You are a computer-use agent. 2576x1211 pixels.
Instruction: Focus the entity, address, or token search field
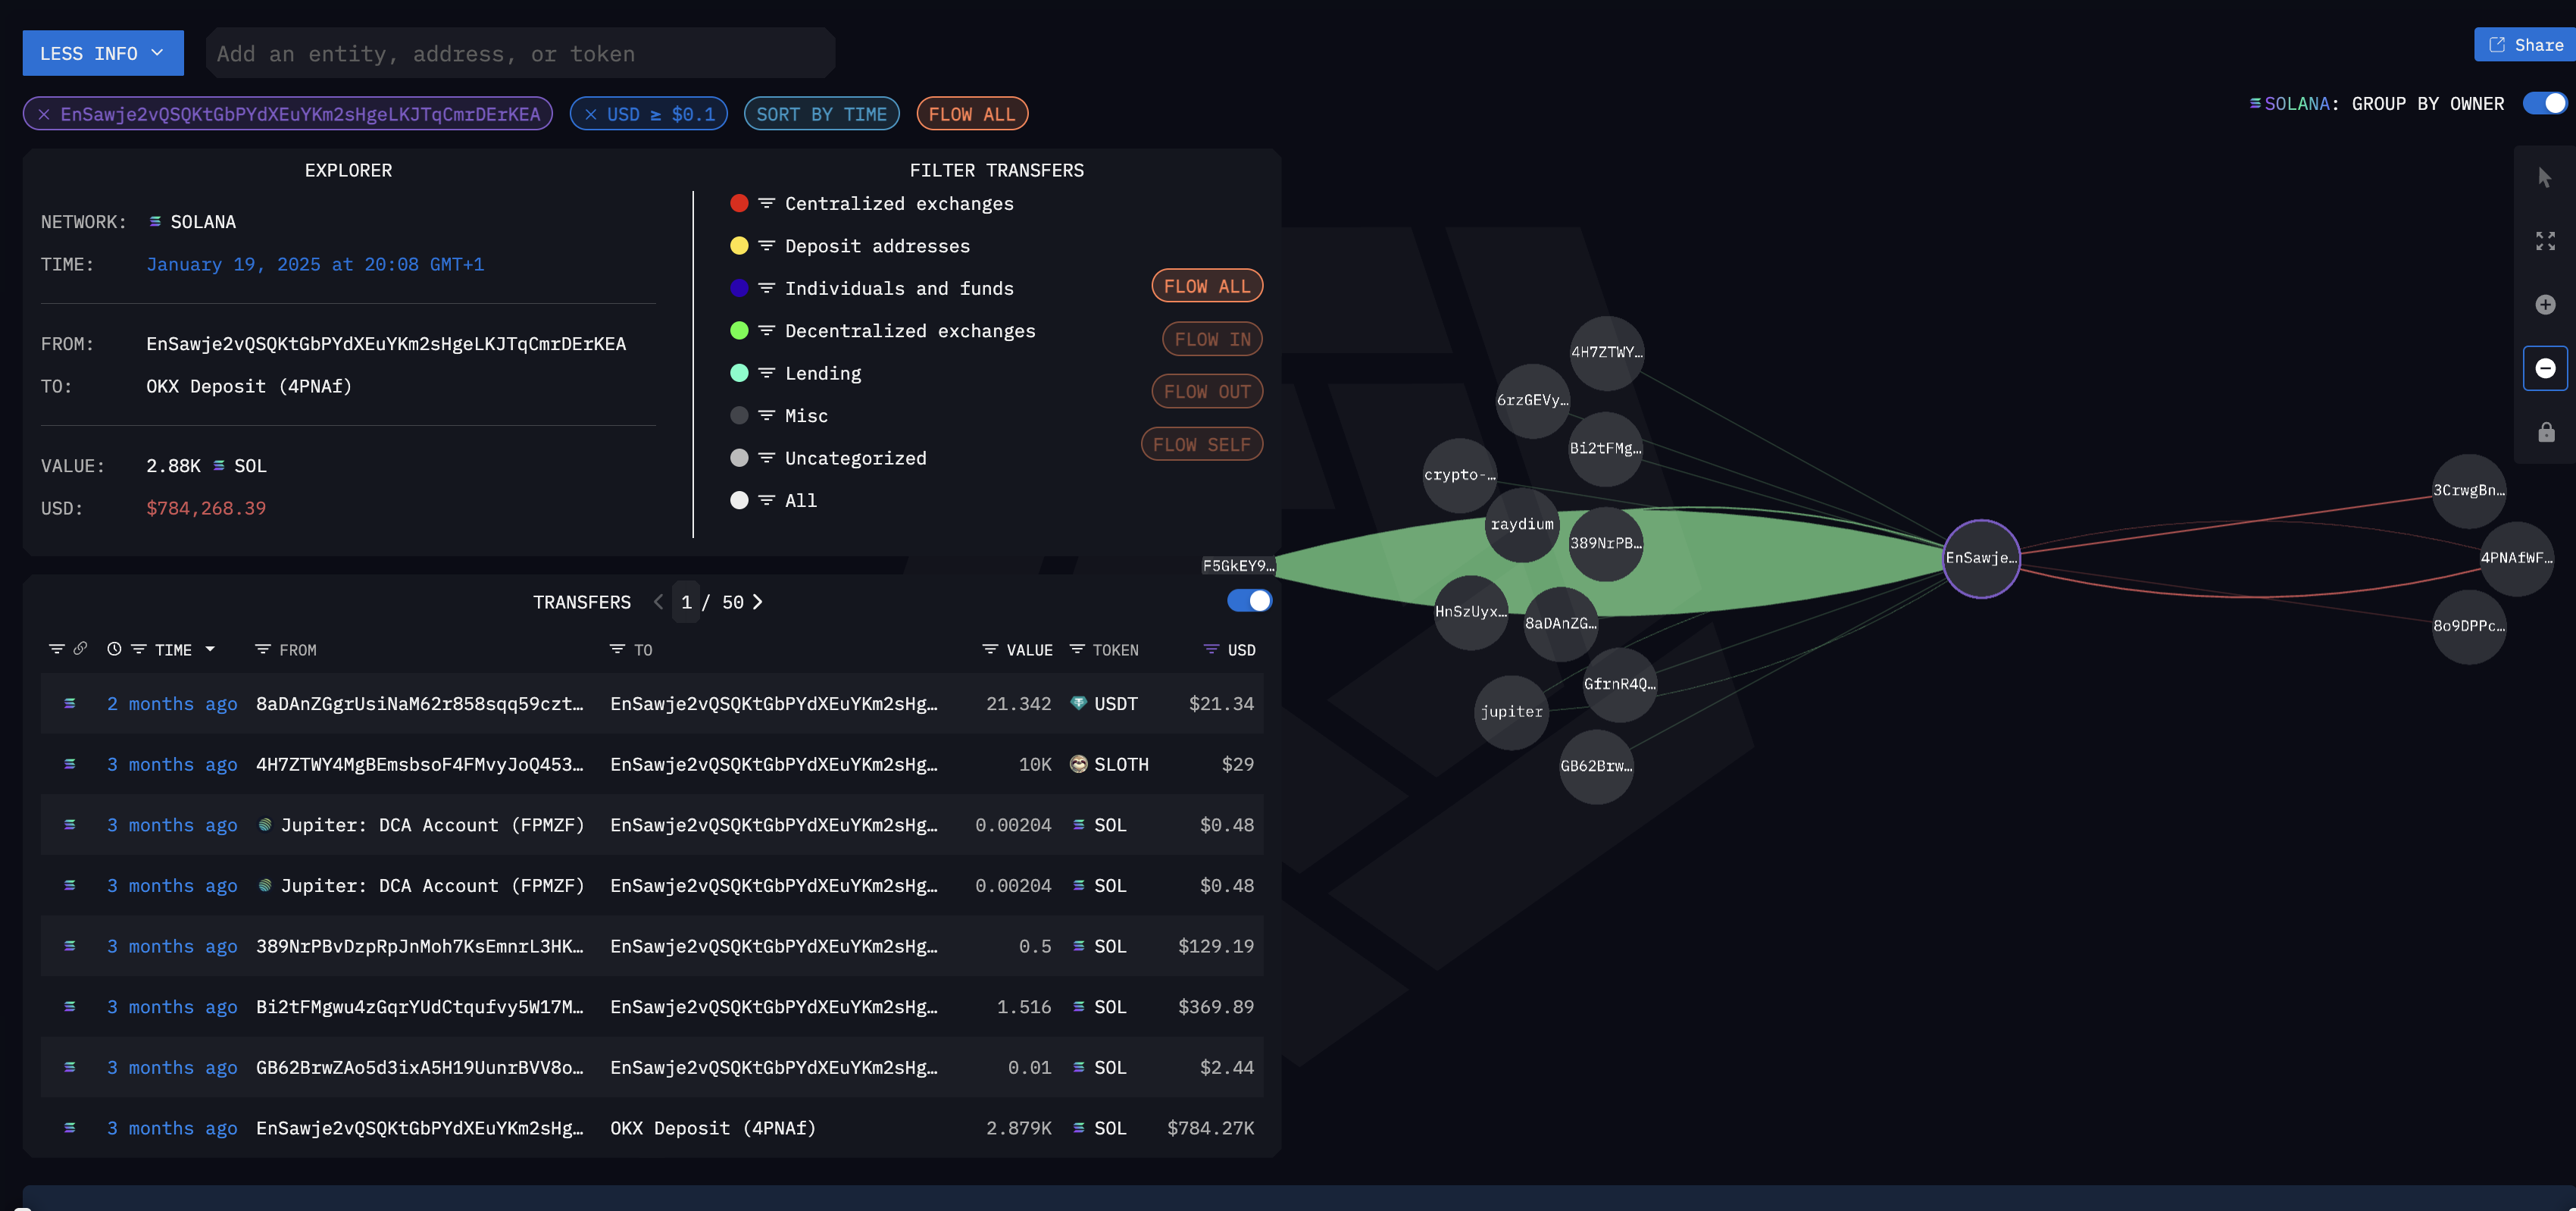point(520,53)
